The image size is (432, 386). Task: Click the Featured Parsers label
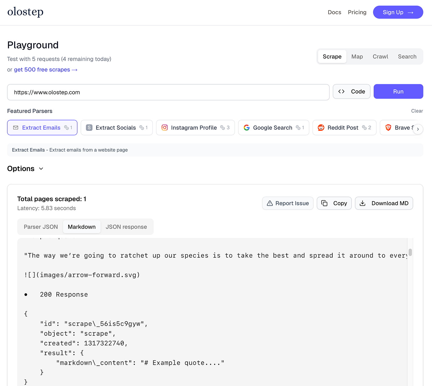click(30, 111)
